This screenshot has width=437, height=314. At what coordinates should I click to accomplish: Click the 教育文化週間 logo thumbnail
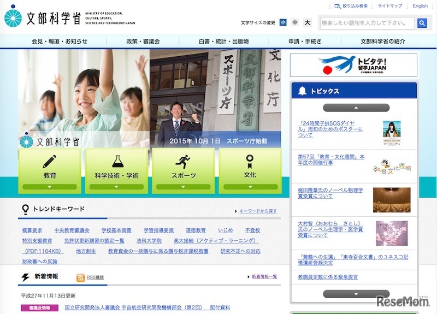click(392, 167)
